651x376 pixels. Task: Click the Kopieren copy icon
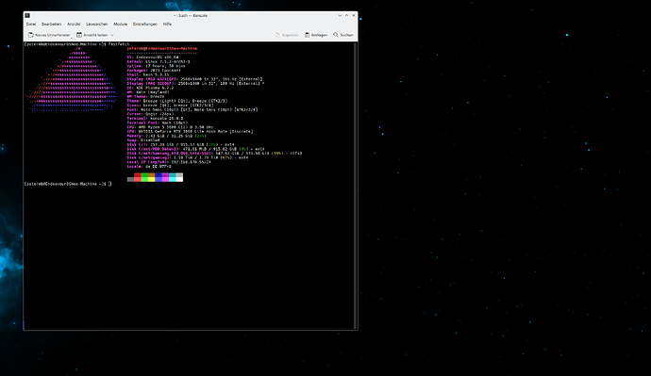277,35
